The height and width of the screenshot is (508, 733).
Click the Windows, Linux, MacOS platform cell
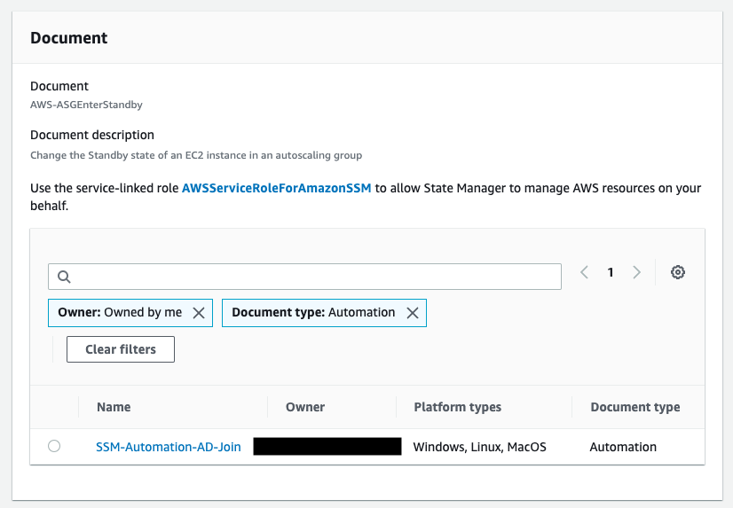pos(480,447)
